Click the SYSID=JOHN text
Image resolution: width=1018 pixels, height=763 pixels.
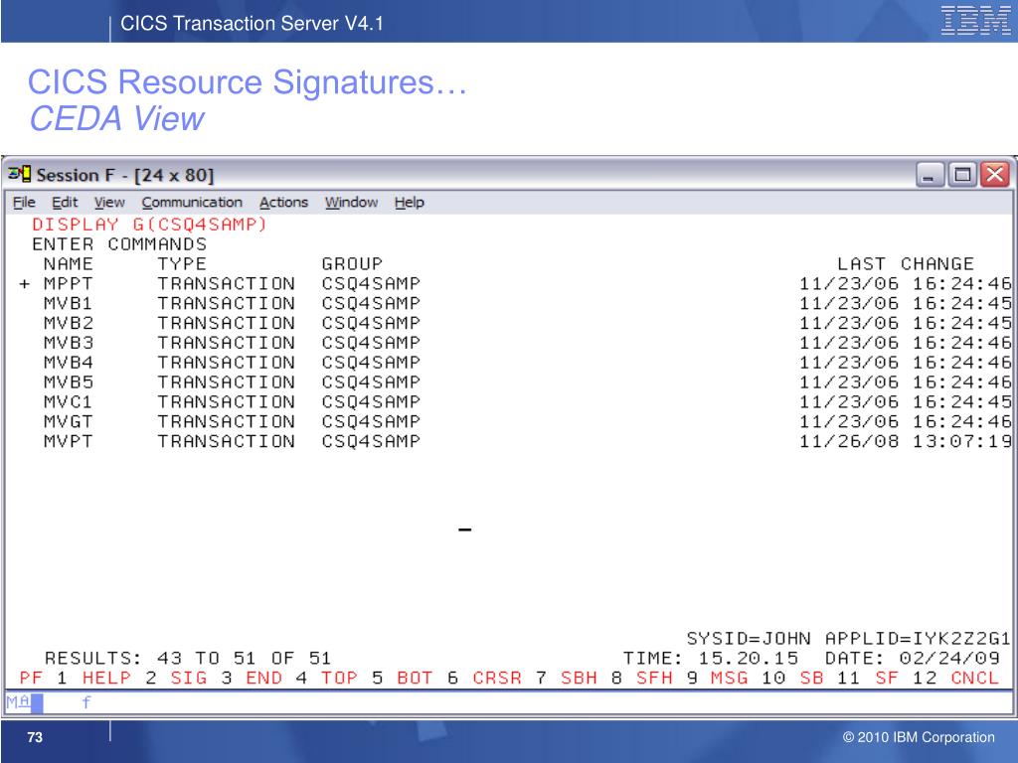point(749,639)
